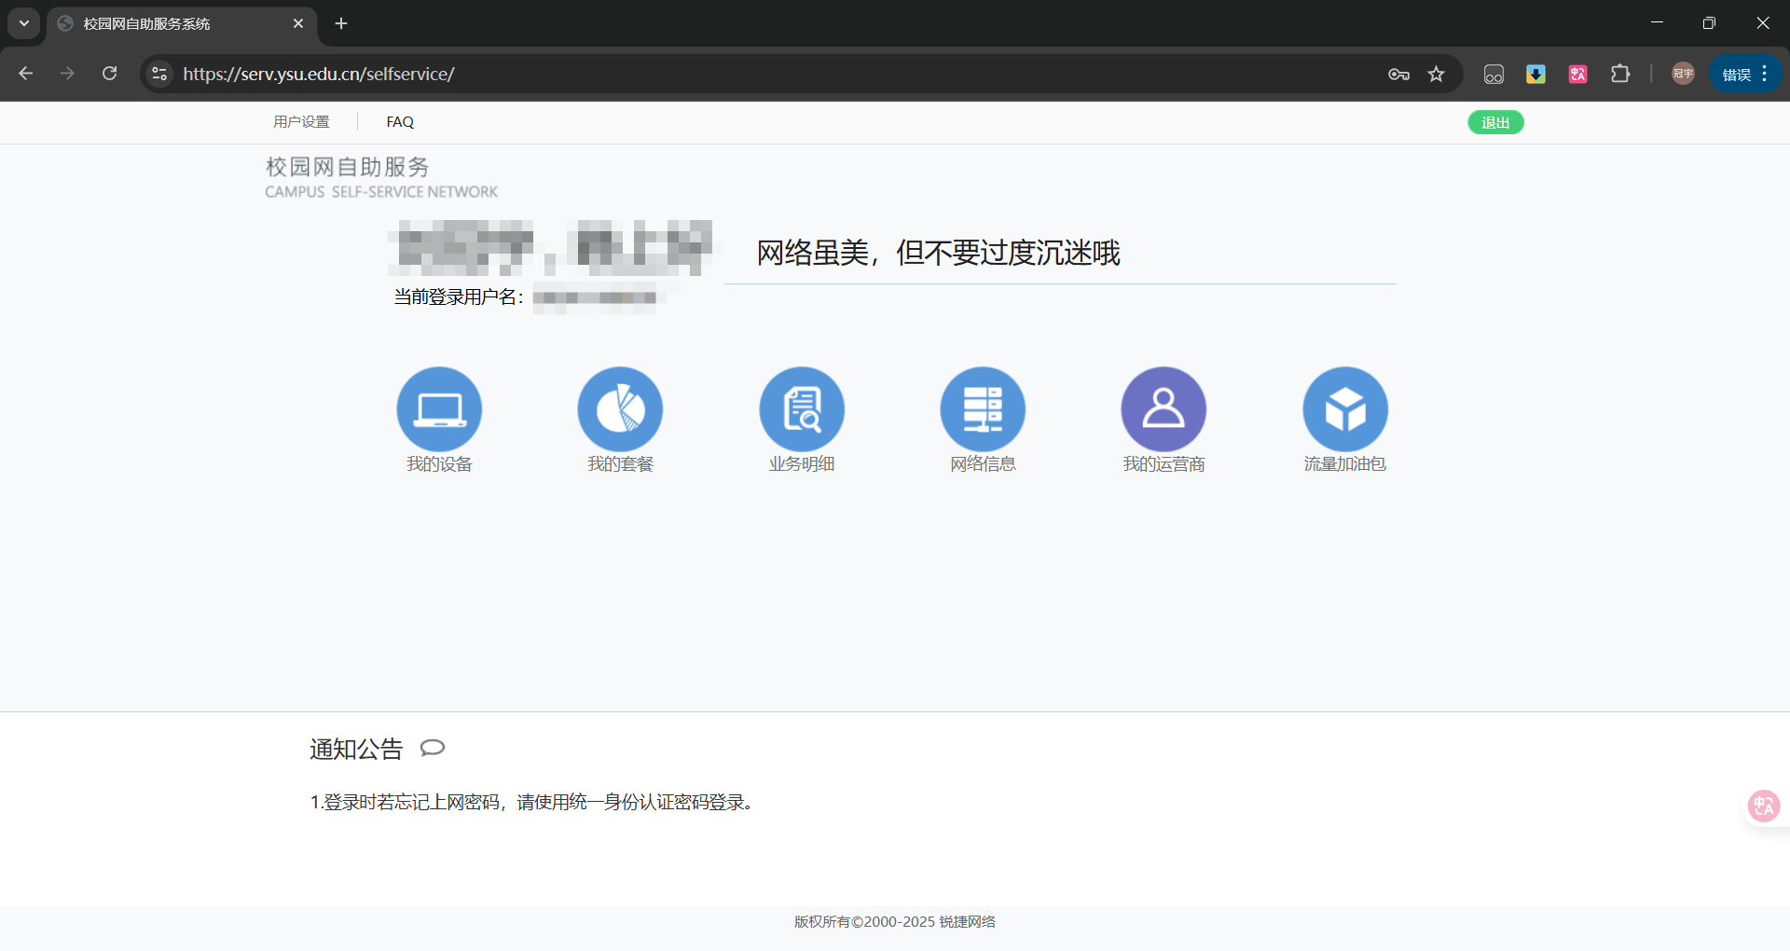Click the address bar URL field
1790x951 pixels.
point(746,74)
